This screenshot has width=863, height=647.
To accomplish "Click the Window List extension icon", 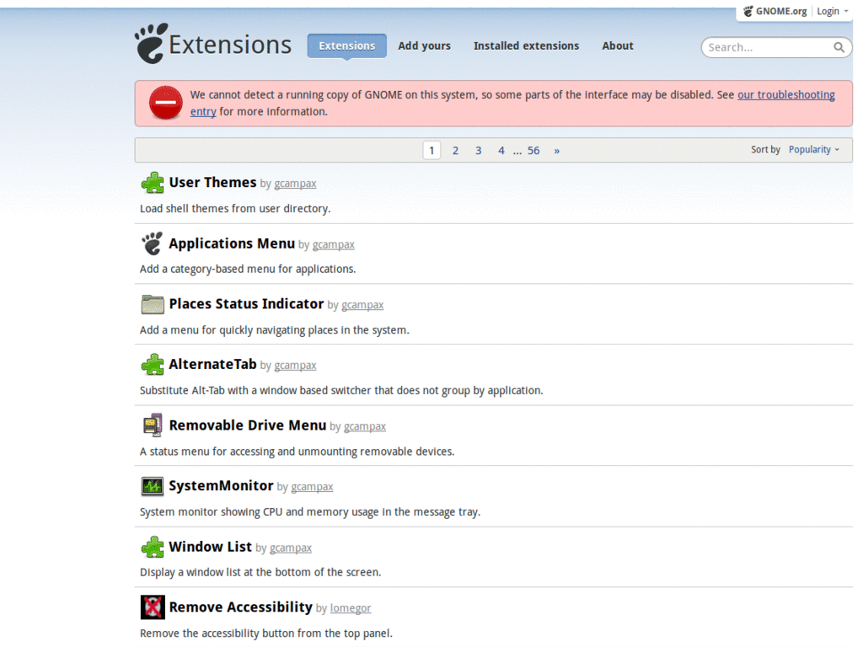I will (x=153, y=546).
